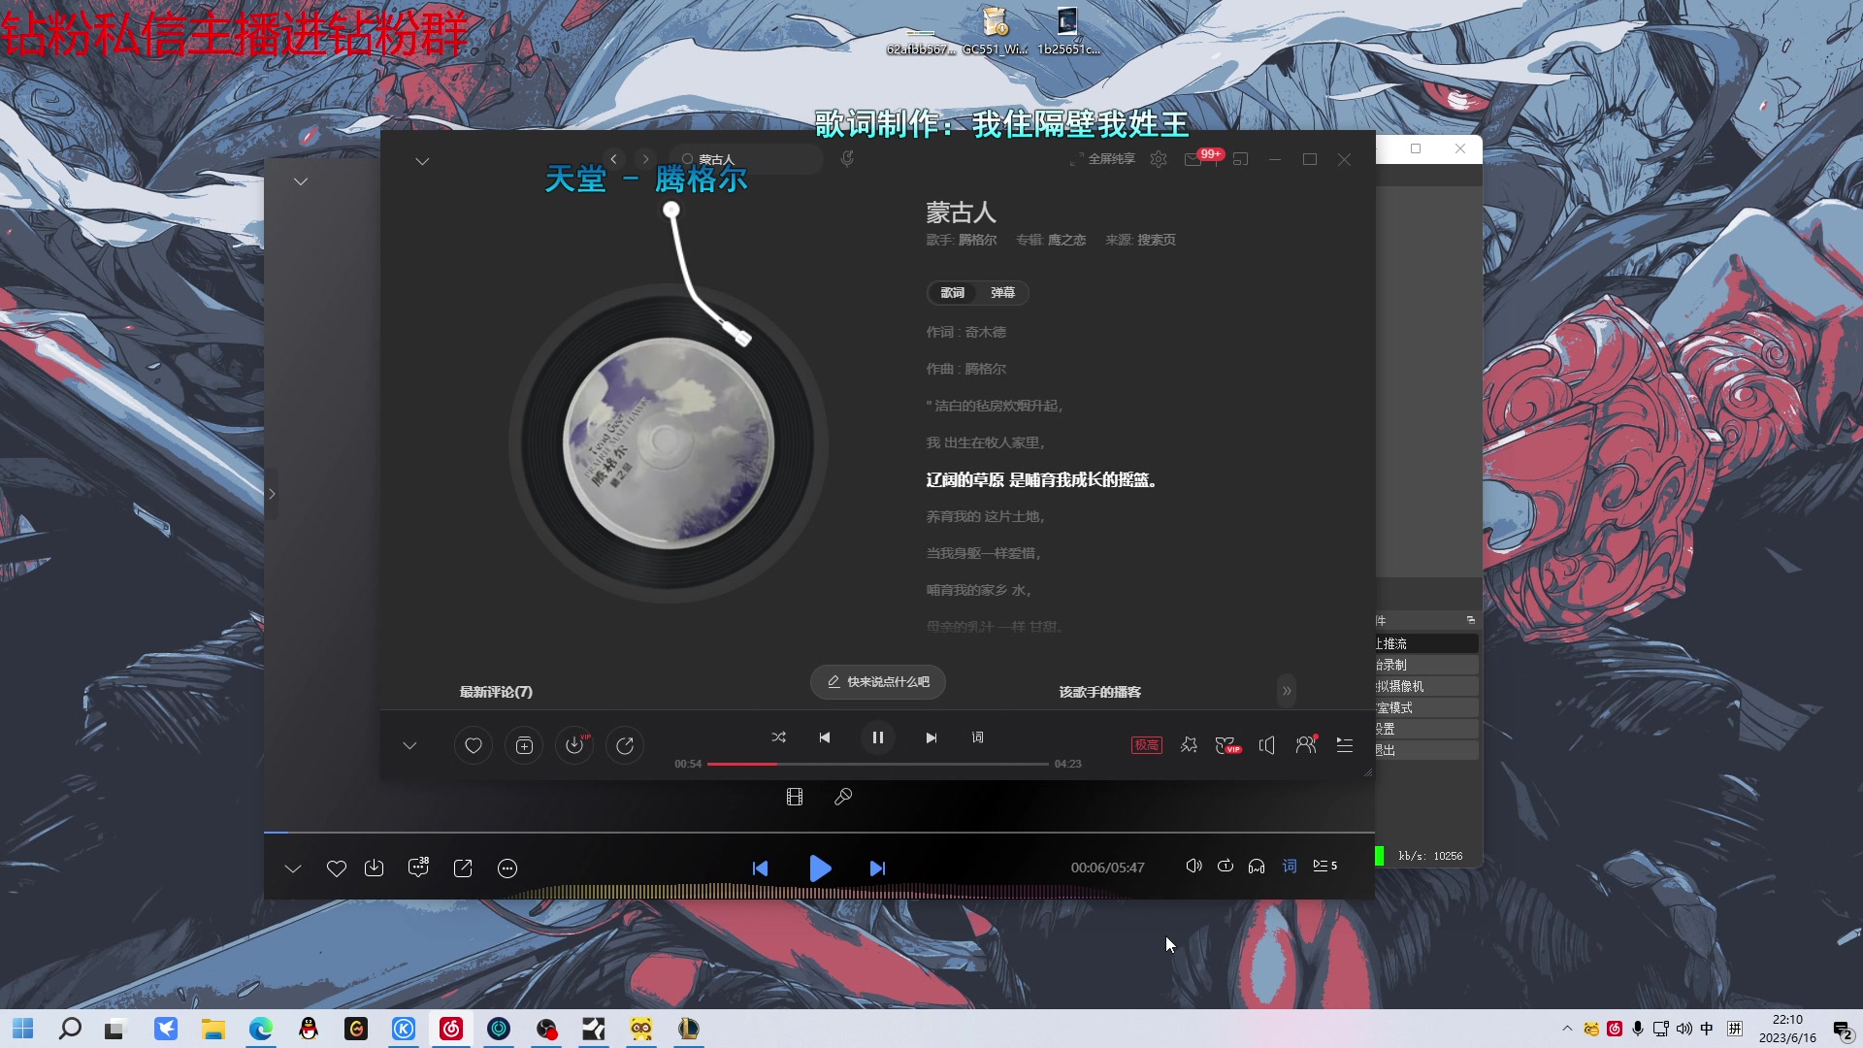Screen dimensions: 1863x1048
Task: Toggle the single-loop icon in the video player
Action: [x=1226, y=866]
